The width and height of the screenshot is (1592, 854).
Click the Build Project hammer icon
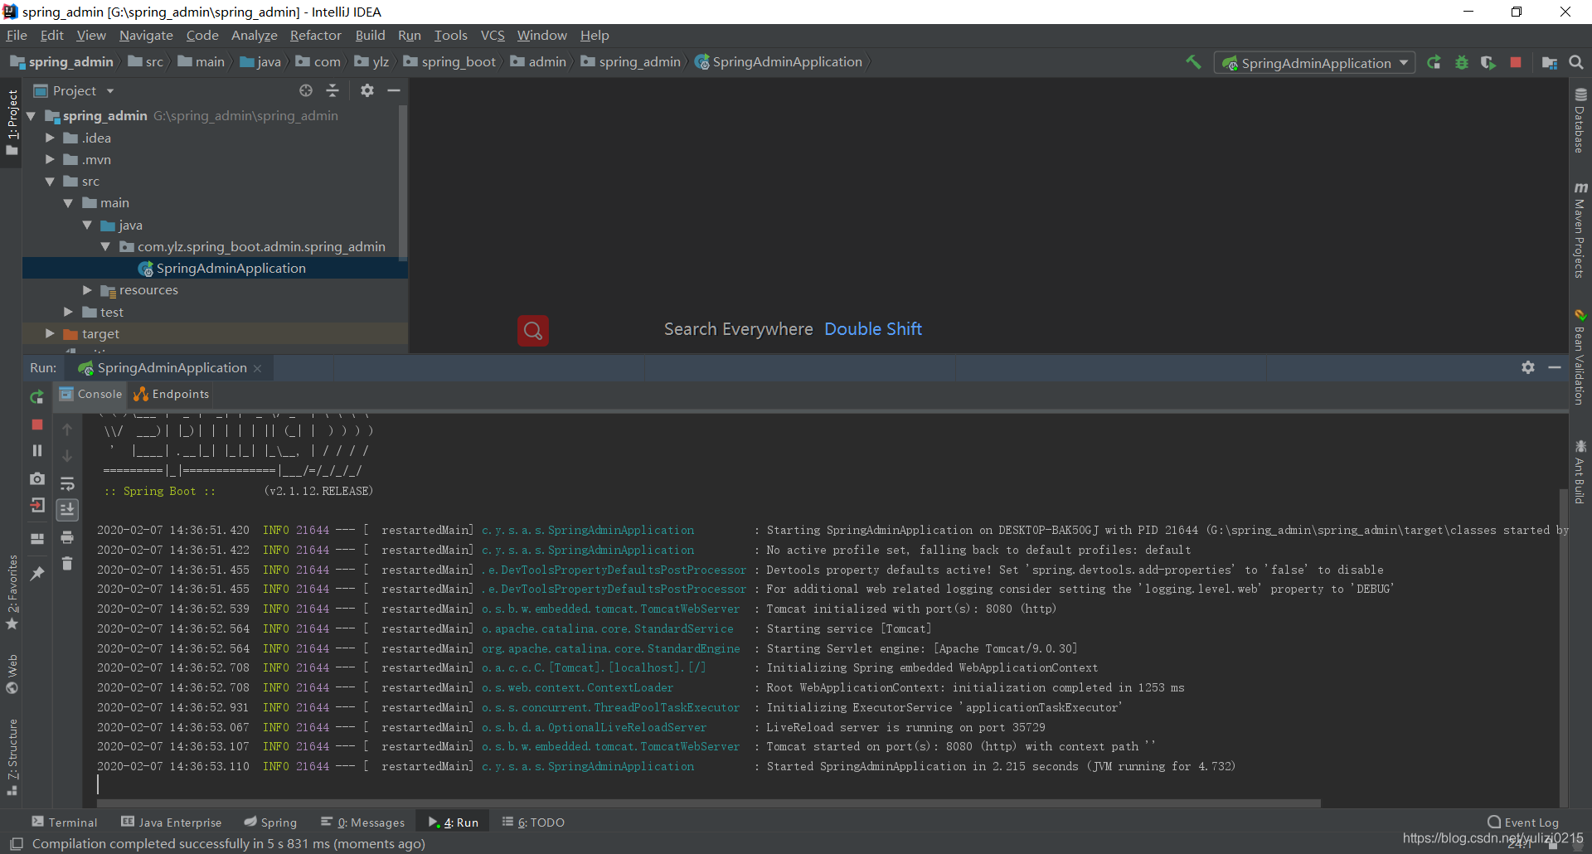click(1193, 62)
